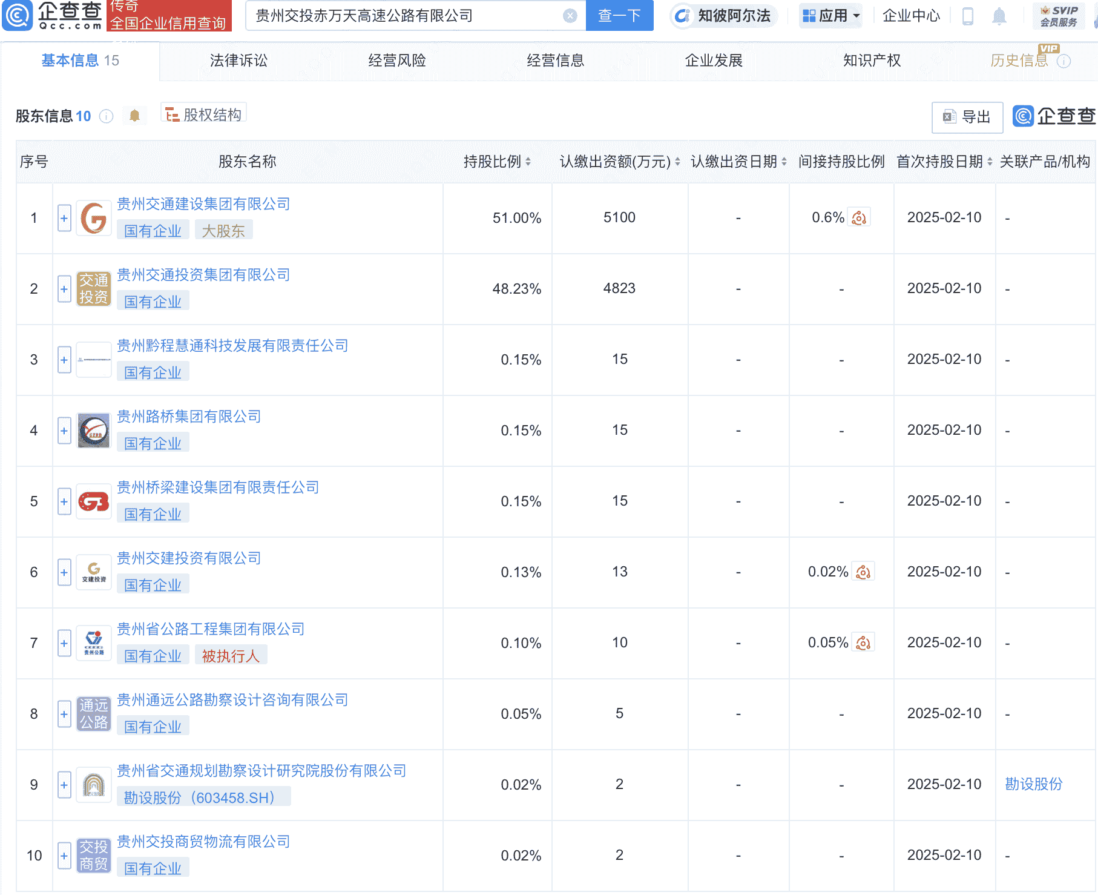Expand row 10 贵州交投商贸物流 details

tap(64, 856)
